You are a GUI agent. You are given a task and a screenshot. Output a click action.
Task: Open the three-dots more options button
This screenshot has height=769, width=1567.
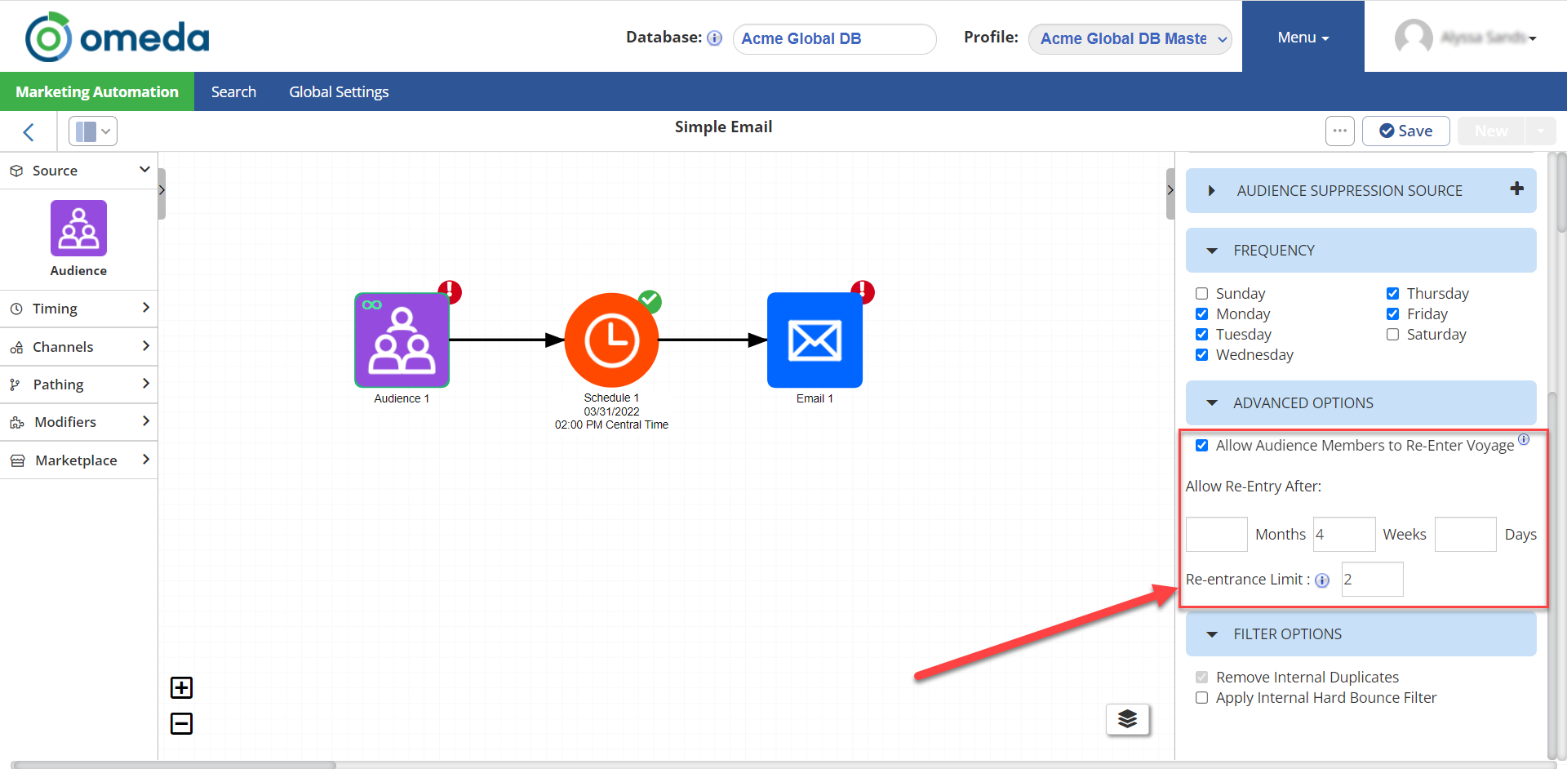click(1339, 131)
